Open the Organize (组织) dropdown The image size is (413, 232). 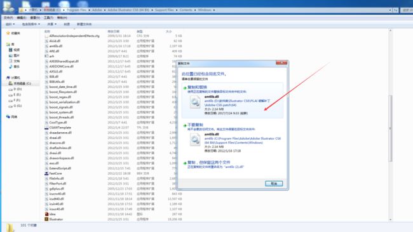coord(10,24)
